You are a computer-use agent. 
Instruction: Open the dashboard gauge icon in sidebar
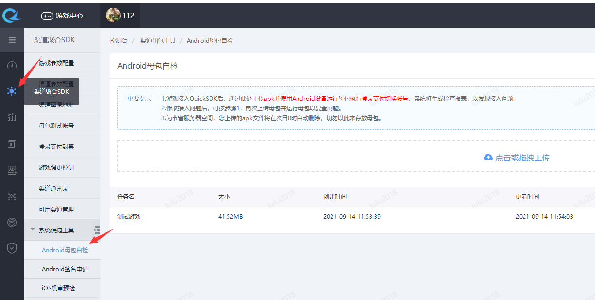point(12,66)
